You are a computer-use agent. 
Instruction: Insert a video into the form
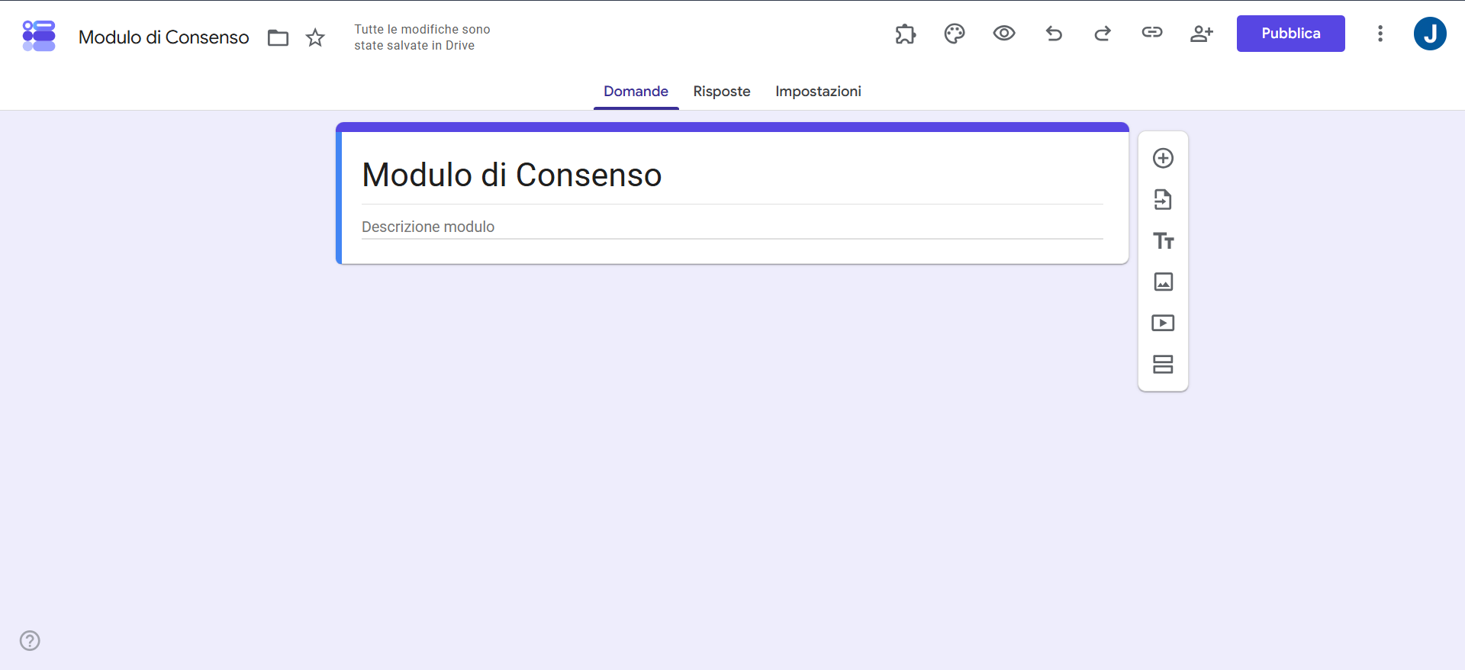[1163, 323]
